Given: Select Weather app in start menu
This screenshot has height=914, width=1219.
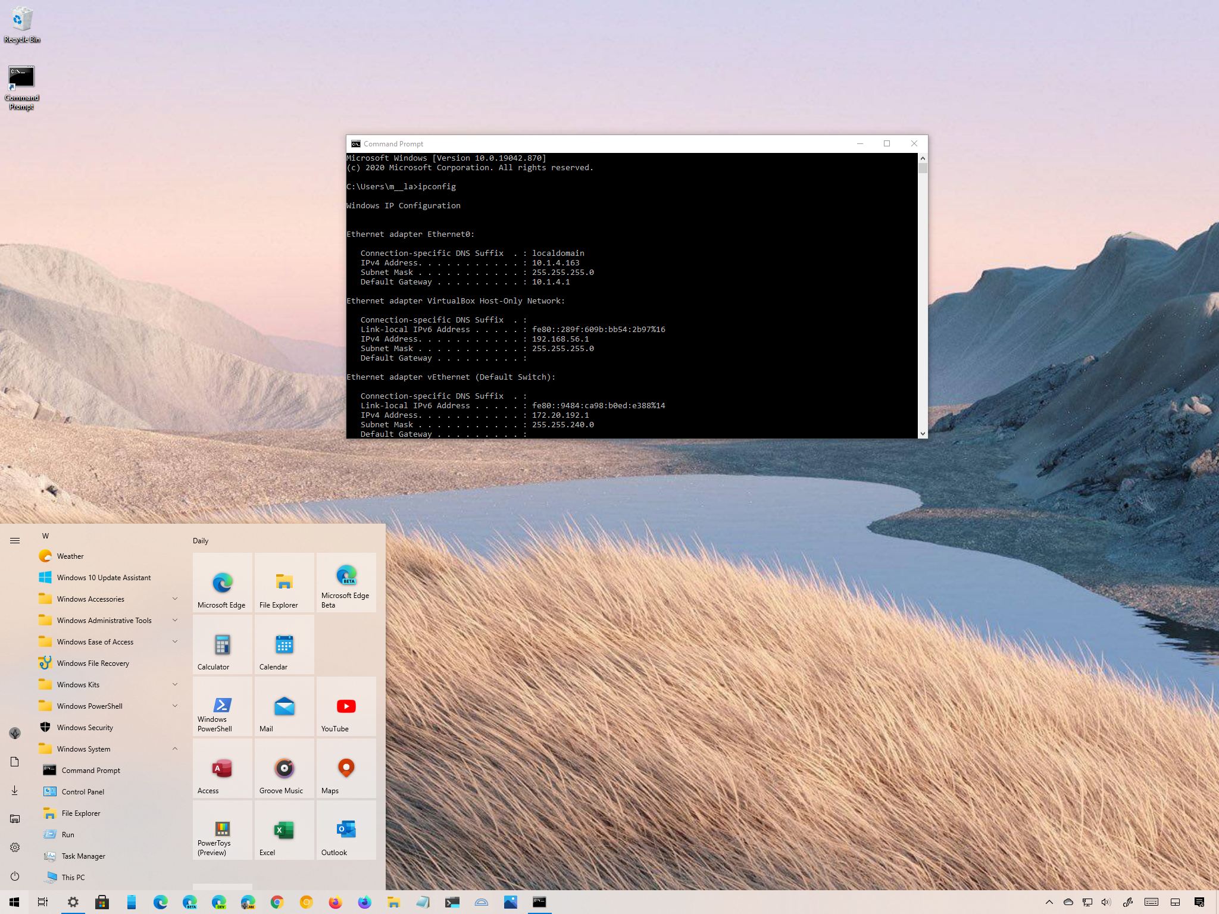Looking at the screenshot, I should [70, 556].
